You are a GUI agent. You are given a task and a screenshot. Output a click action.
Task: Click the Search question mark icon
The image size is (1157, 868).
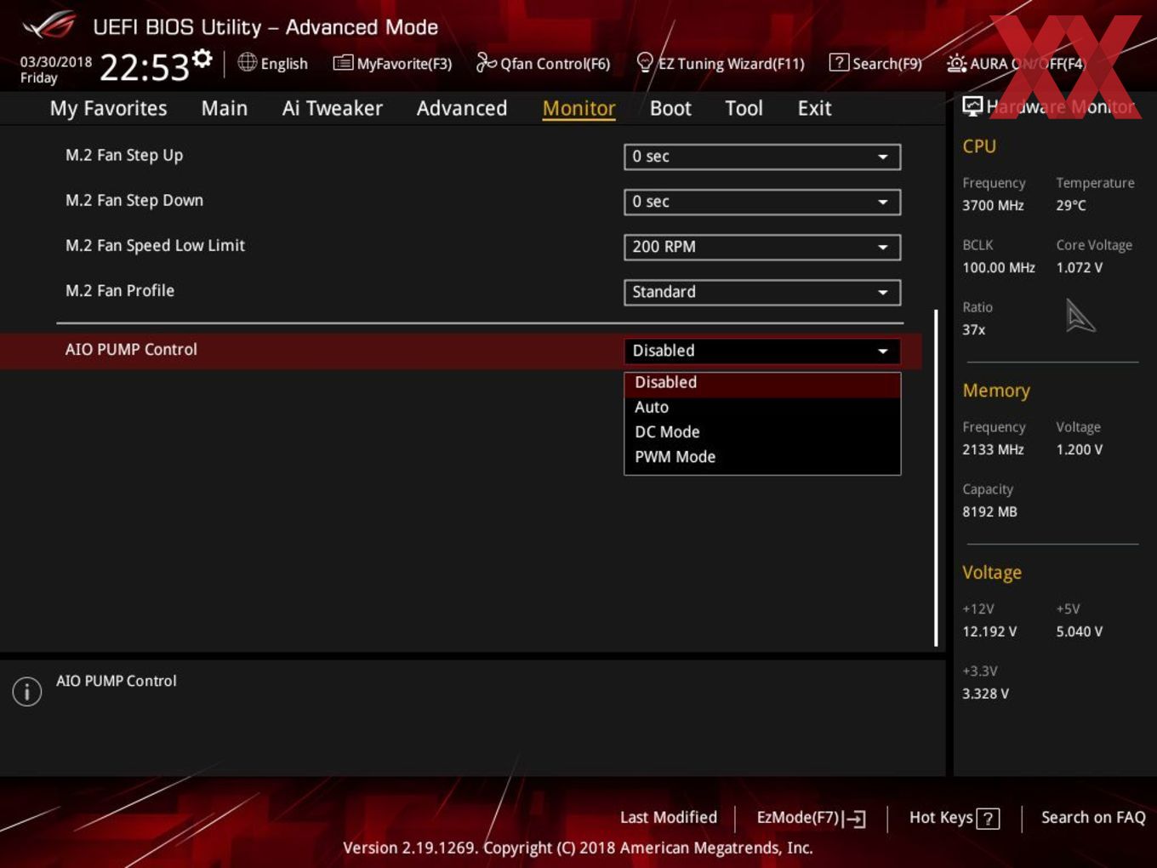839,62
